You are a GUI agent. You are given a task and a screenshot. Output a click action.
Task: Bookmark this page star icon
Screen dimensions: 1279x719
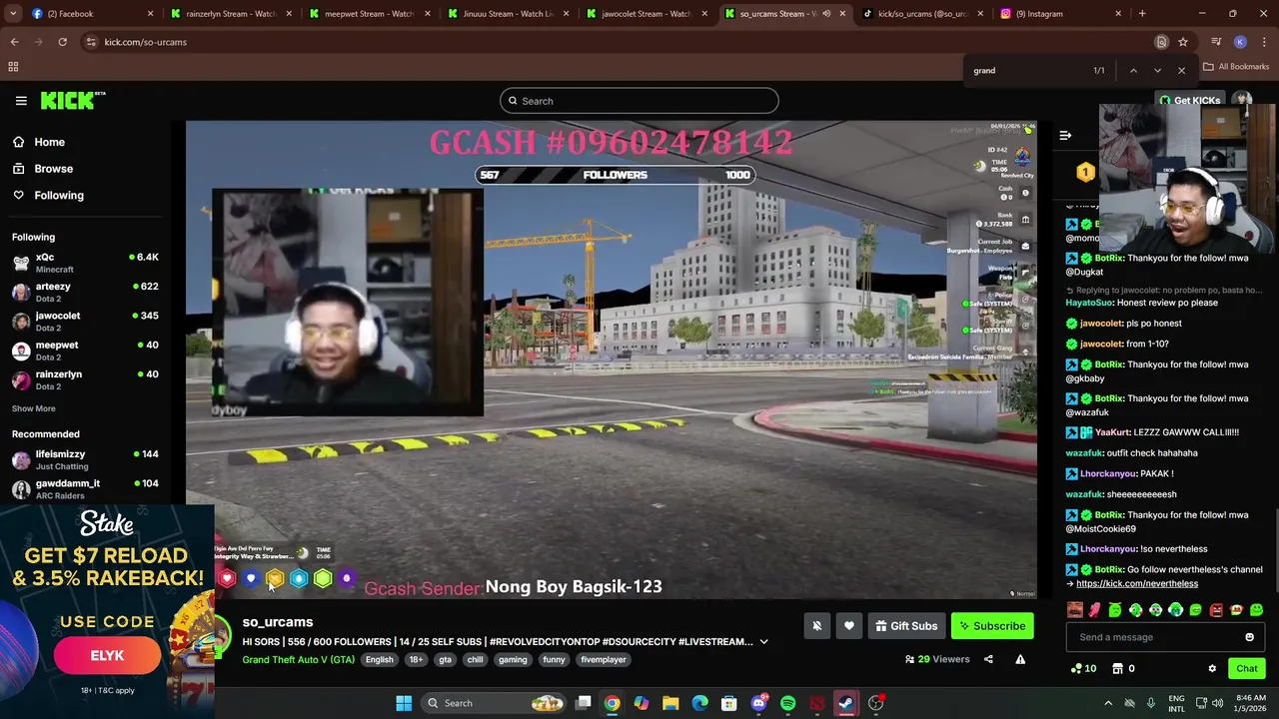click(x=1183, y=42)
